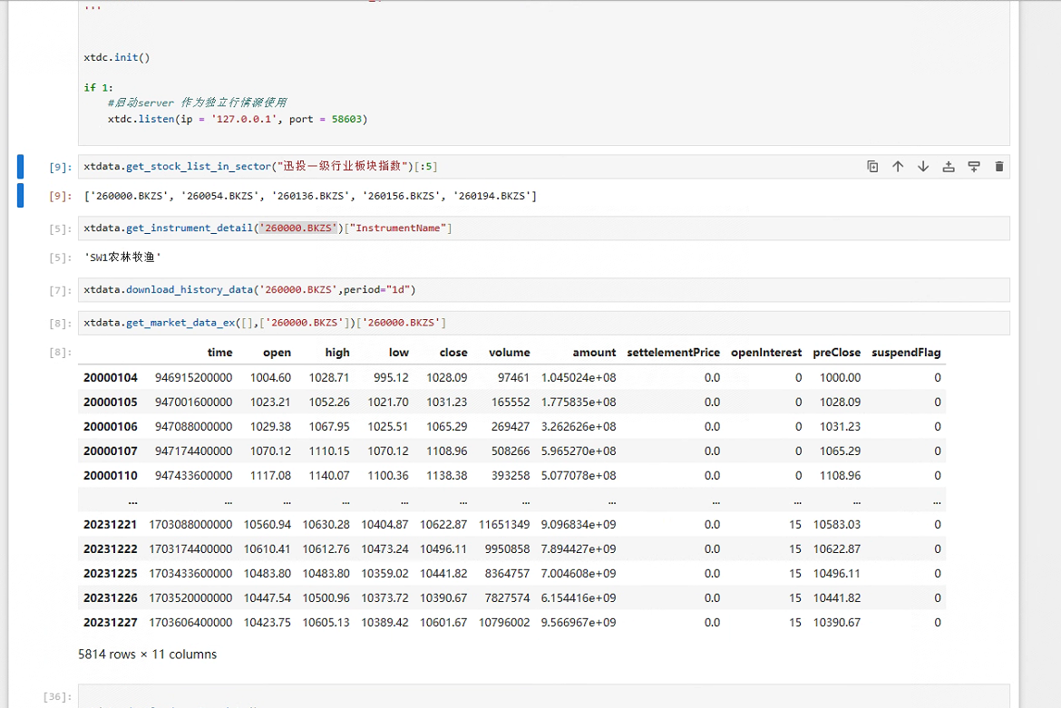Delete the selected cell with the trash icon

(998, 167)
